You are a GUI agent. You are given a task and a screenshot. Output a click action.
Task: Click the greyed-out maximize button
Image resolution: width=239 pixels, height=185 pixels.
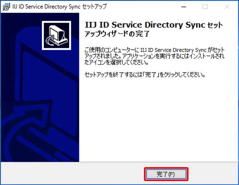(x=205, y=7)
